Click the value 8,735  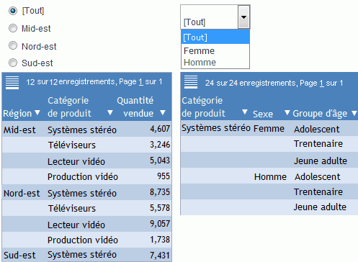click(x=160, y=192)
